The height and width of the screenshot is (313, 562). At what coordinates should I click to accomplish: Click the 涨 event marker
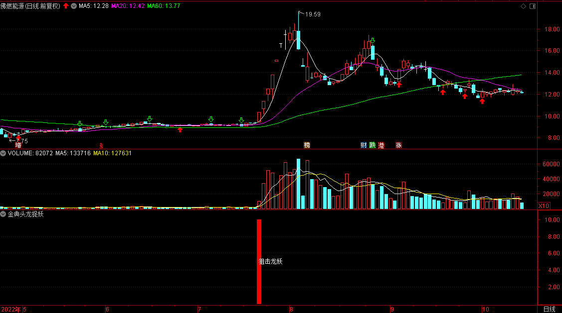[398, 145]
